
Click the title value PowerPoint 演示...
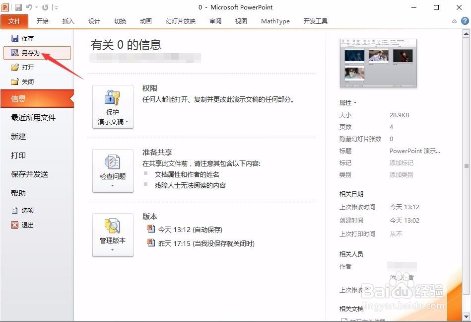point(415,151)
